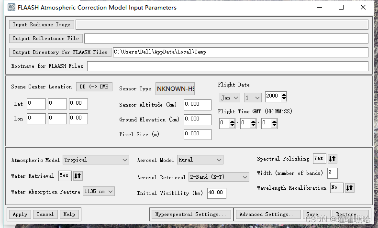Image resolution: width=378 pixels, height=228 pixels.
Task: Open Advanced Settings dialog
Action: [x=267, y=214]
